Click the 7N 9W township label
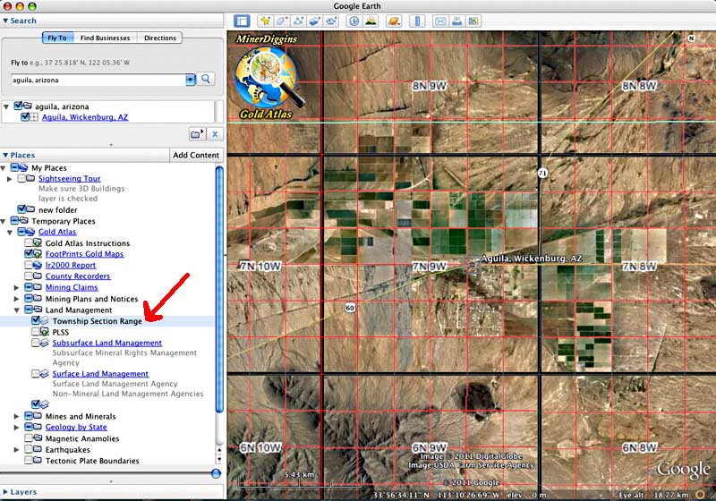This screenshot has width=716, height=501. [x=430, y=267]
